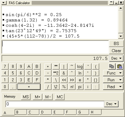Click the digit 7 key
The width and height of the screenshot is (125, 117).
click(5, 66)
